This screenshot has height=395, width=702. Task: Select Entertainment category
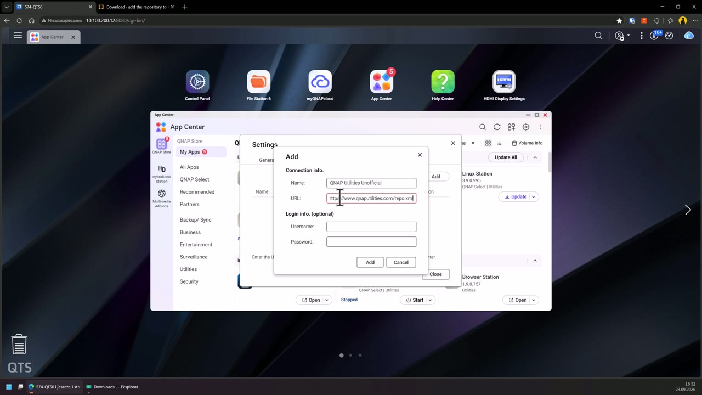coord(196,245)
